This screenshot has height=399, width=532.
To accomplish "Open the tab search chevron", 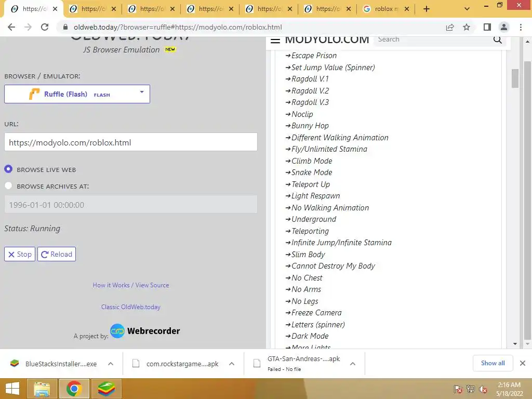I will (467, 9).
